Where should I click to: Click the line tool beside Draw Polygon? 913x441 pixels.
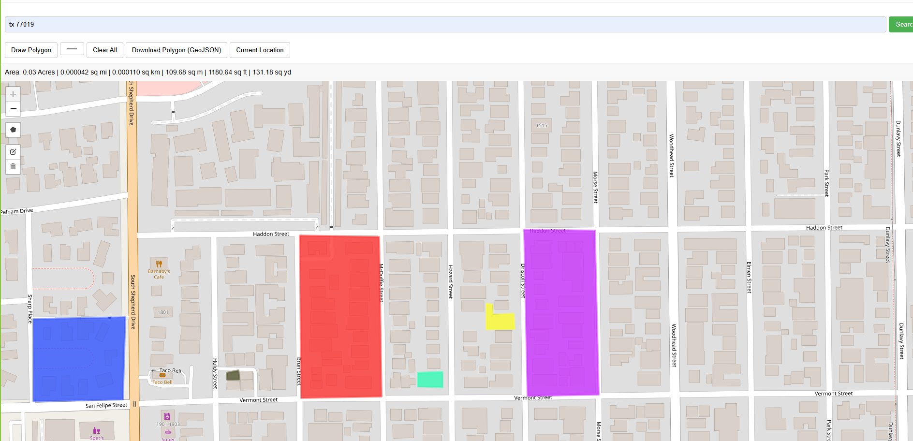coord(72,50)
